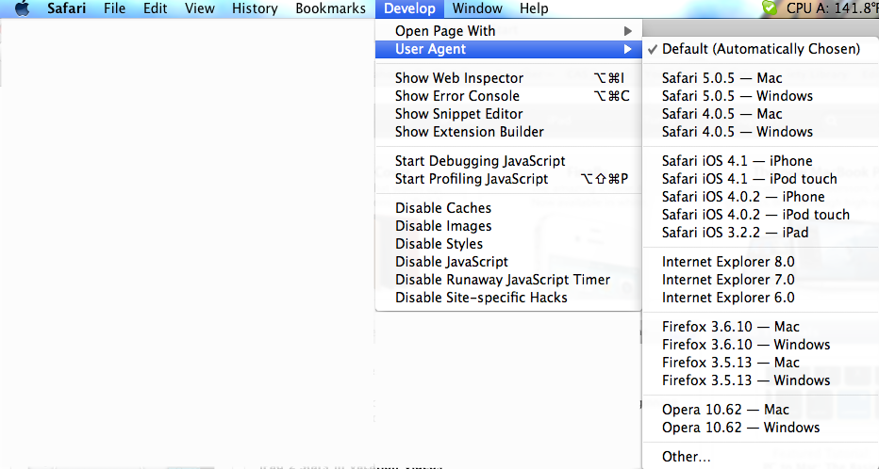Toggle Disable Images

(508, 225)
